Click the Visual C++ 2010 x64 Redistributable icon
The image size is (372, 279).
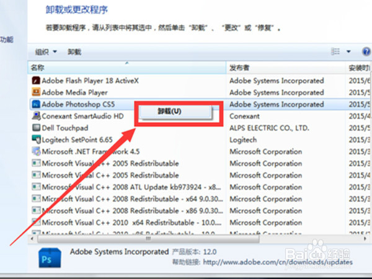[x=36, y=223]
